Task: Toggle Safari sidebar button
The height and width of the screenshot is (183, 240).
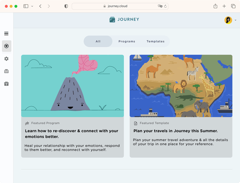Action: point(26,6)
